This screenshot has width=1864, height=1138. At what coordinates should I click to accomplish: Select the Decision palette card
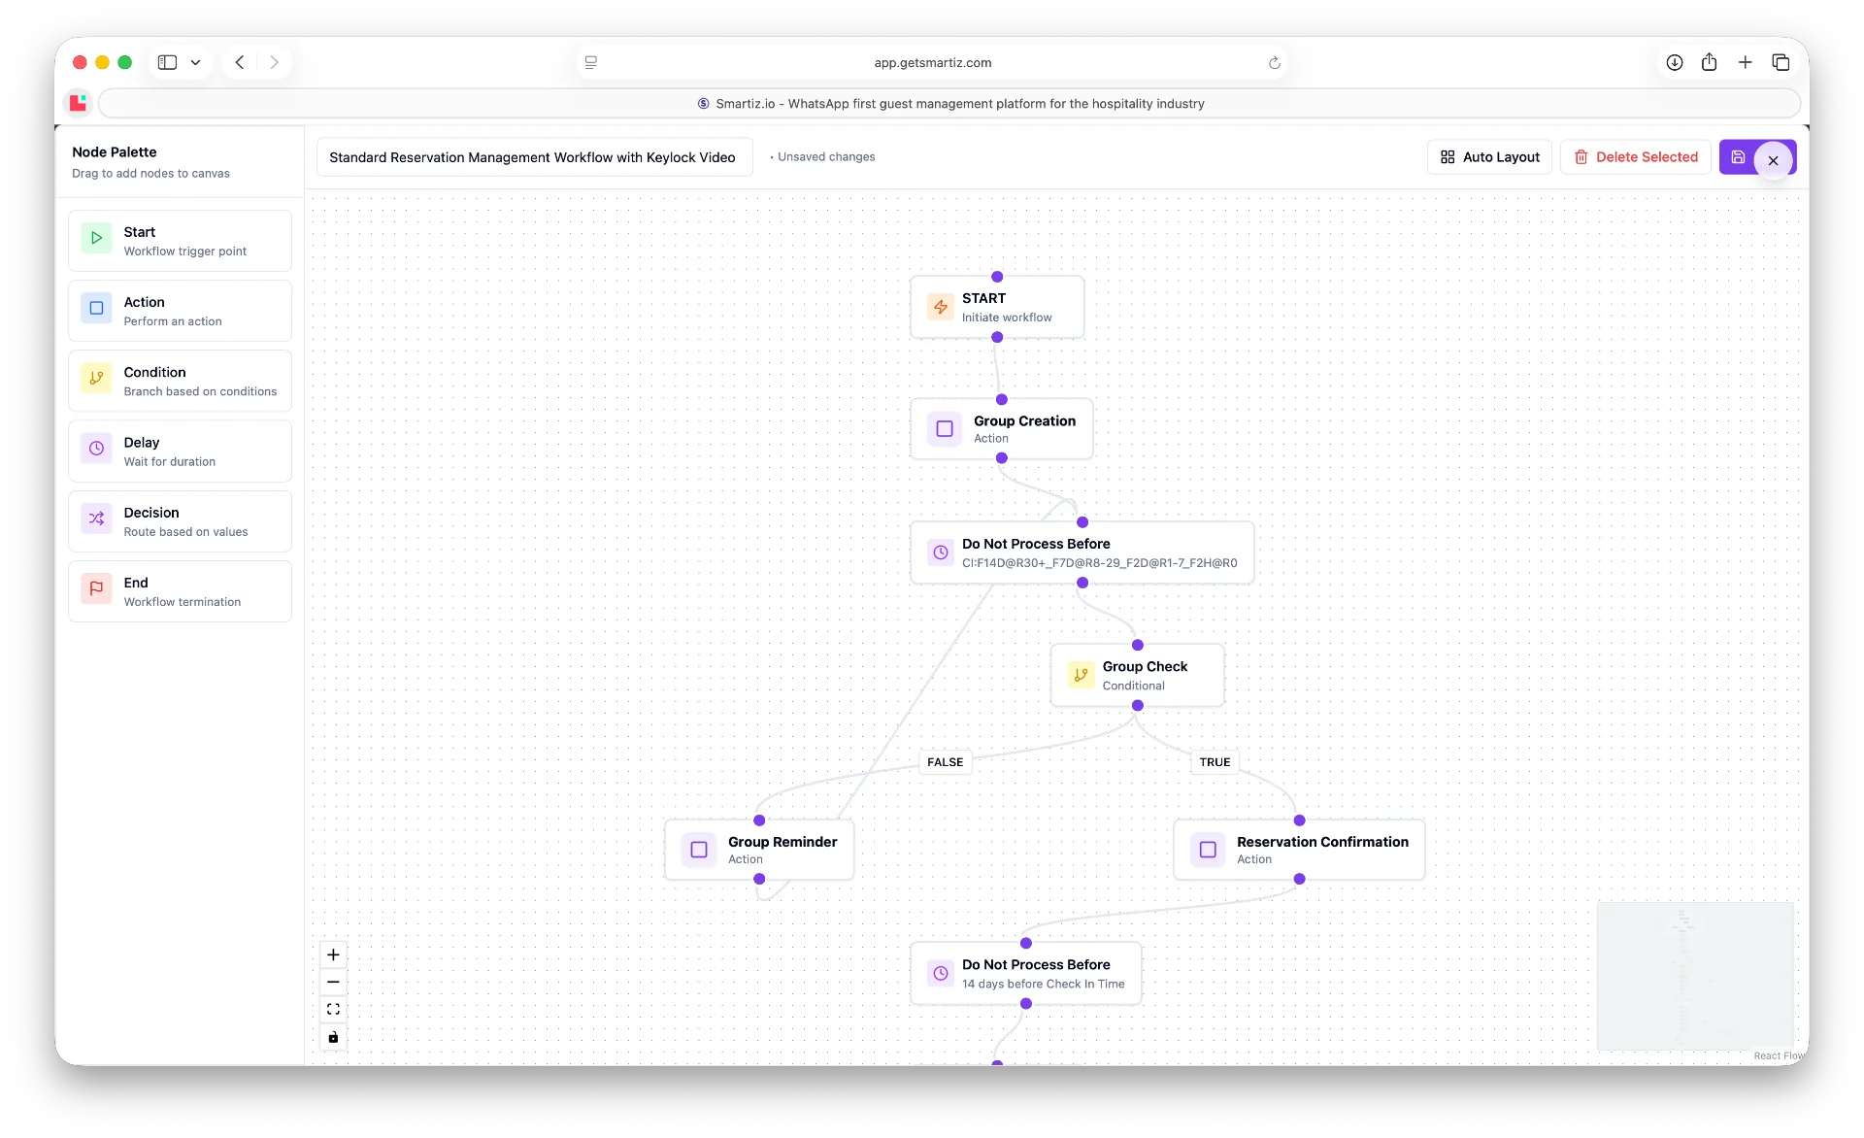click(180, 521)
